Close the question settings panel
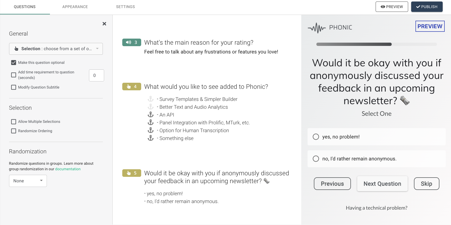Screen dimensions: 451x225 click(x=104, y=24)
